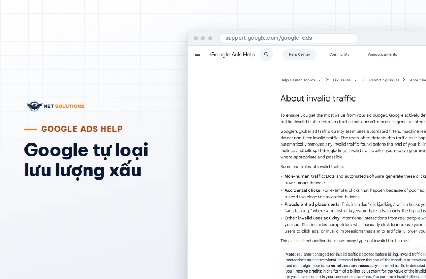Click the GOOGLE ADS HELP orange label

click(82, 129)
